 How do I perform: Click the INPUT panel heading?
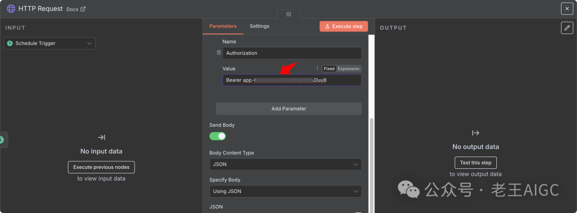(x=15, y=28)
